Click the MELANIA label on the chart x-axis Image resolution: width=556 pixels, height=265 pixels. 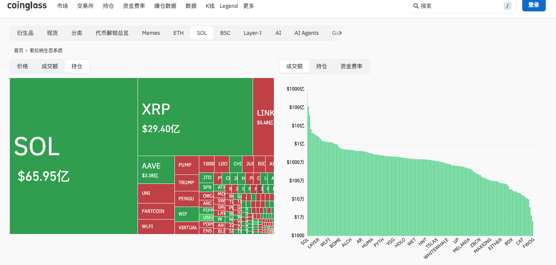pyautogui.click(x=461, y=245)
